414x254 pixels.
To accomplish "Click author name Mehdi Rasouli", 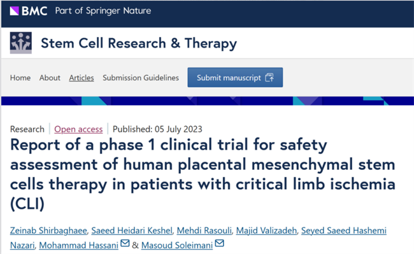I will (204, 230).
